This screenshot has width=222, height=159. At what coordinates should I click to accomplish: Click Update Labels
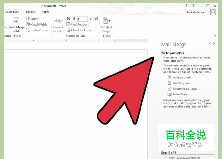38,30
